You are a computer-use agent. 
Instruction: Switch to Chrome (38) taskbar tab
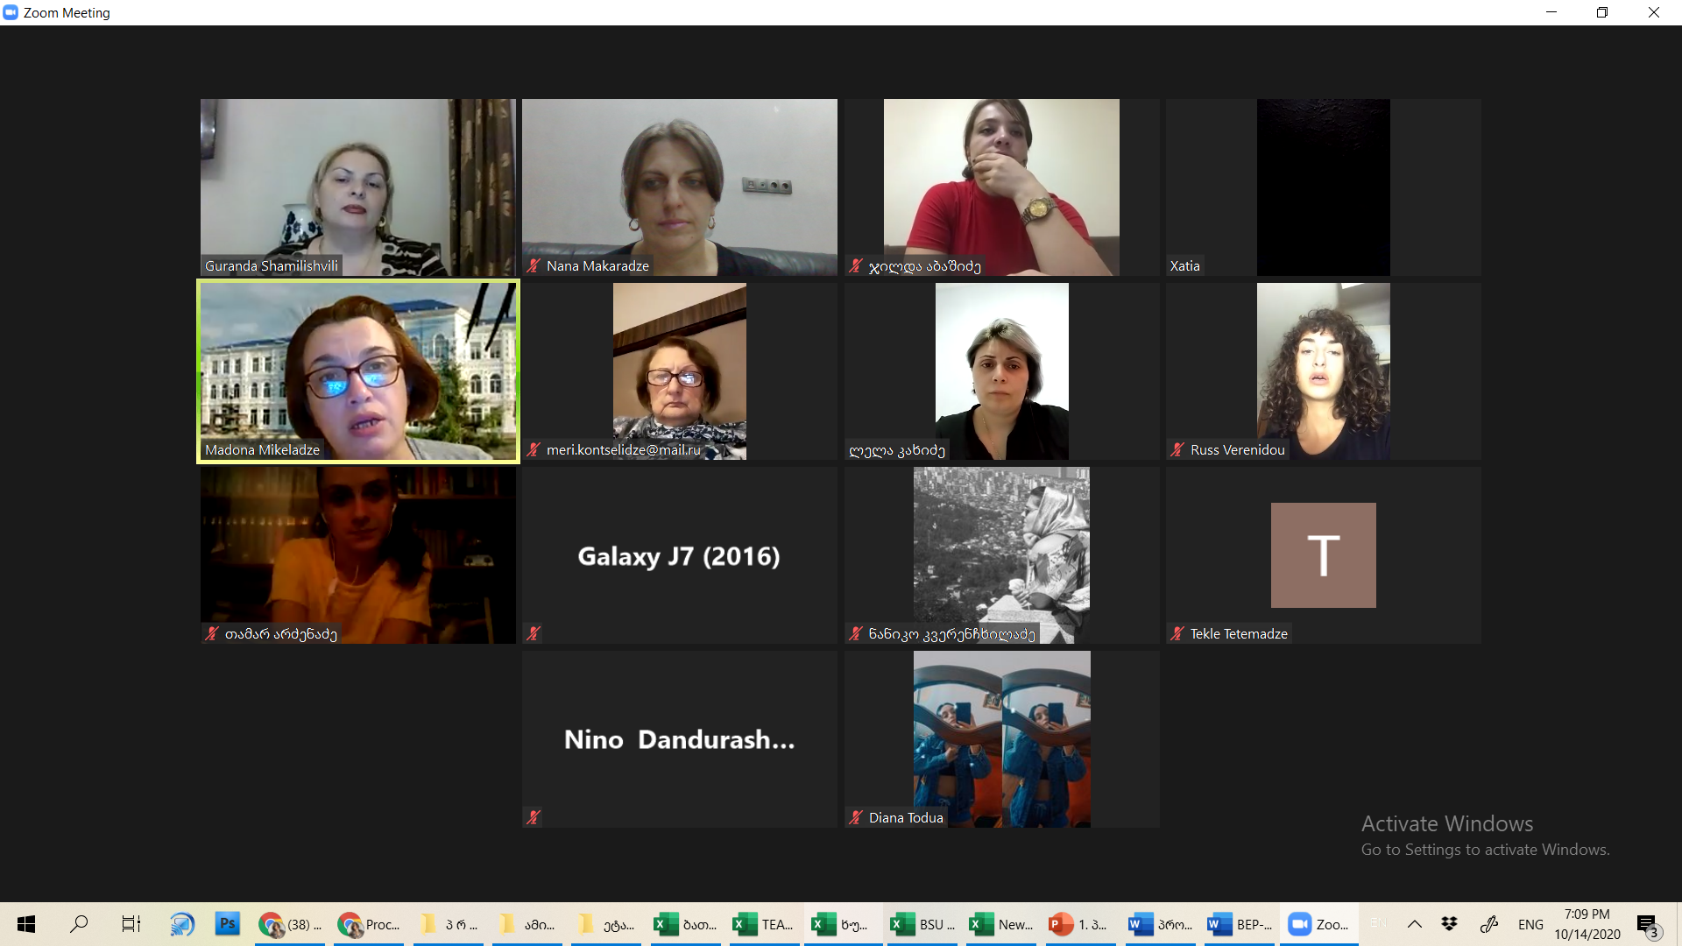290,924
